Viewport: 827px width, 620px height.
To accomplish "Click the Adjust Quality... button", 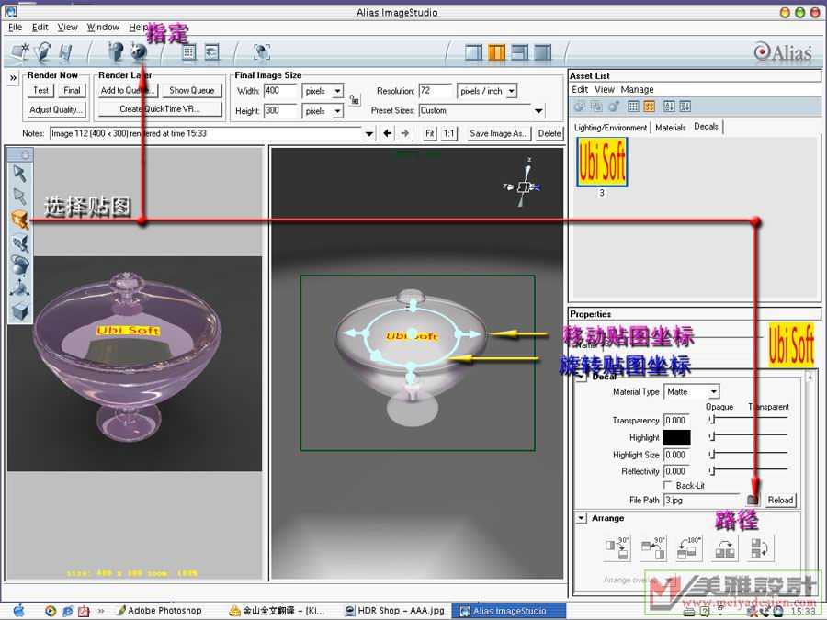I will click(56, 109).
